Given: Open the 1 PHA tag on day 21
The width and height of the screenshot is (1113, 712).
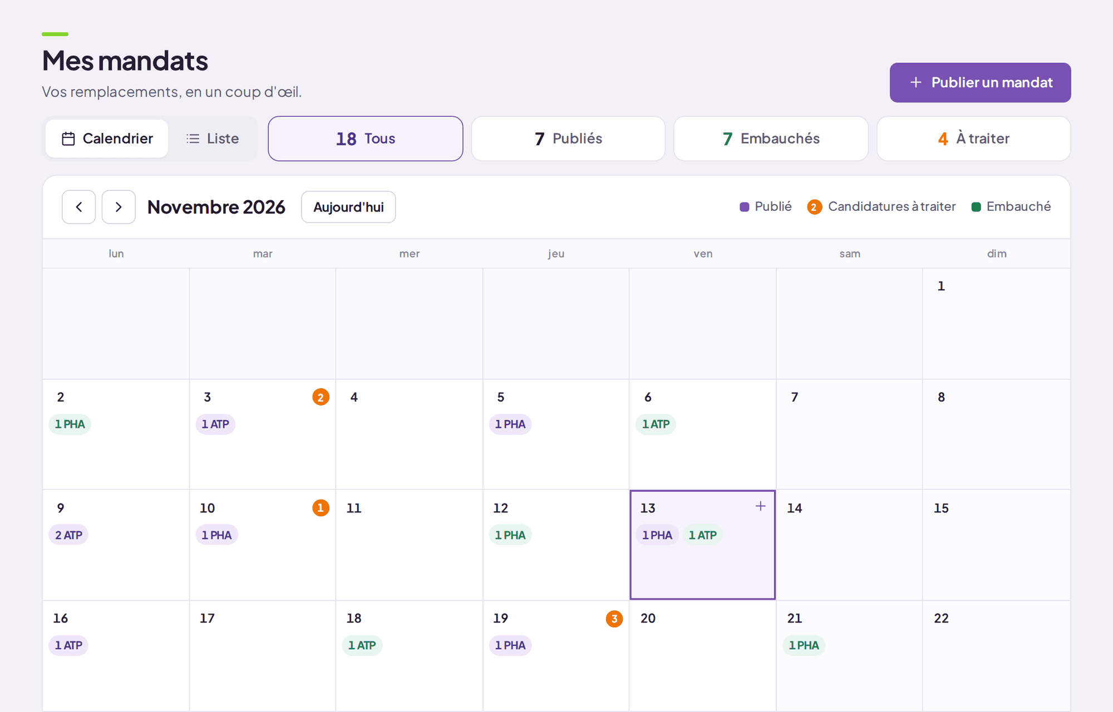Looking at the screenshot, I should (804, 645).
